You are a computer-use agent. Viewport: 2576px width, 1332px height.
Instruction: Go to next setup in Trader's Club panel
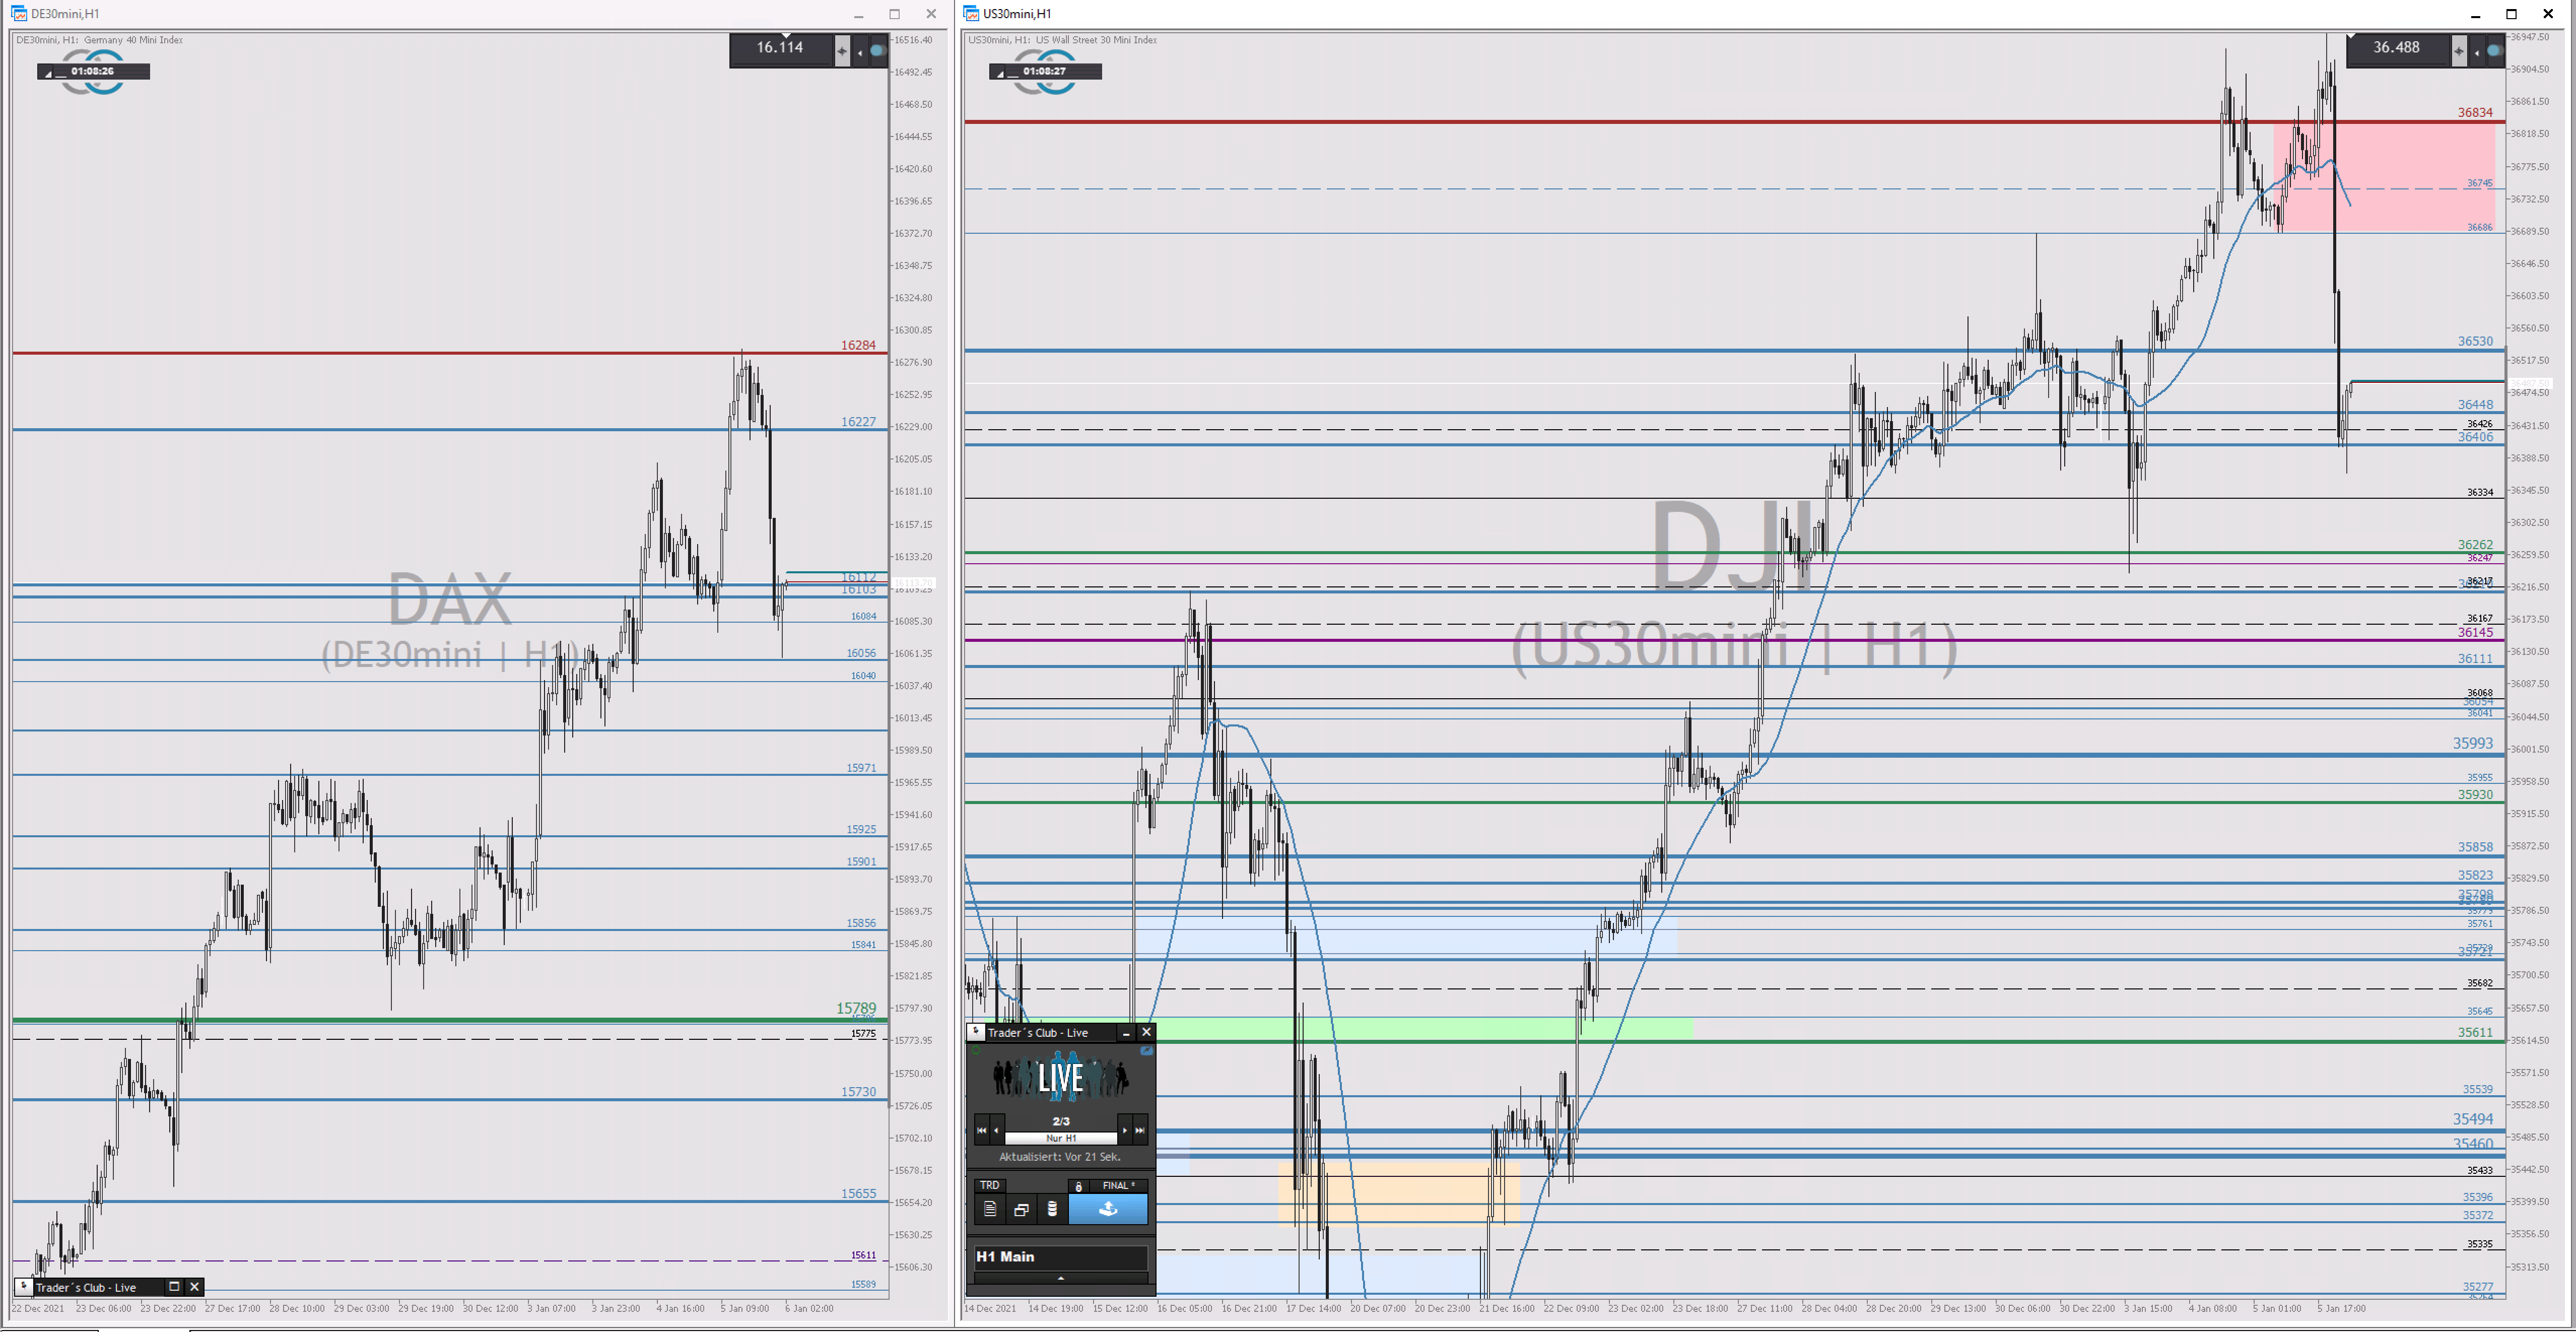coord(1125,1130)
